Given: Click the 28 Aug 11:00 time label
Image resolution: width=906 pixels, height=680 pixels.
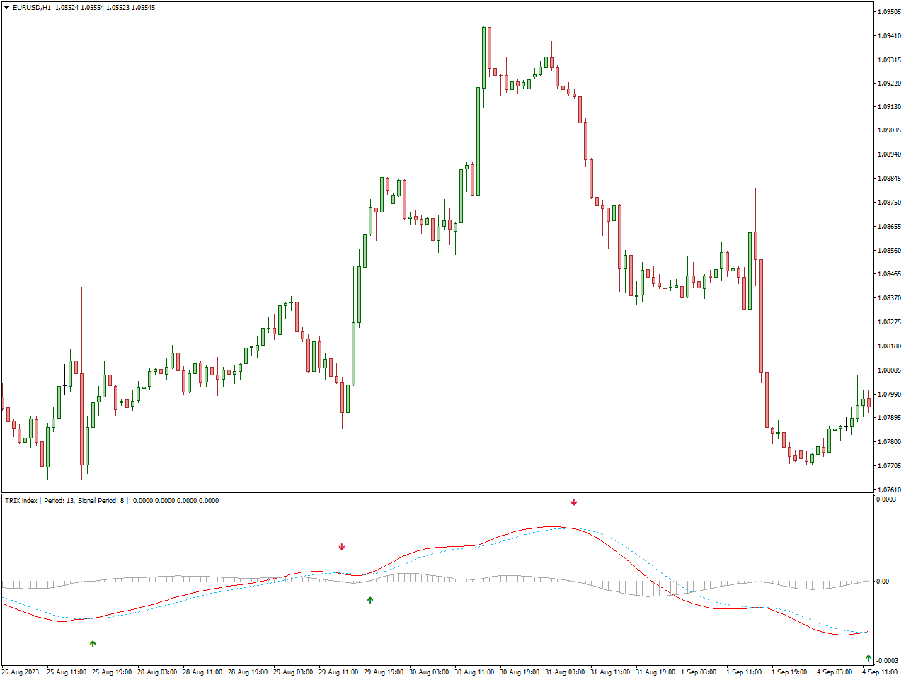Looking at the screenshot, I should (x=202, y=672).
